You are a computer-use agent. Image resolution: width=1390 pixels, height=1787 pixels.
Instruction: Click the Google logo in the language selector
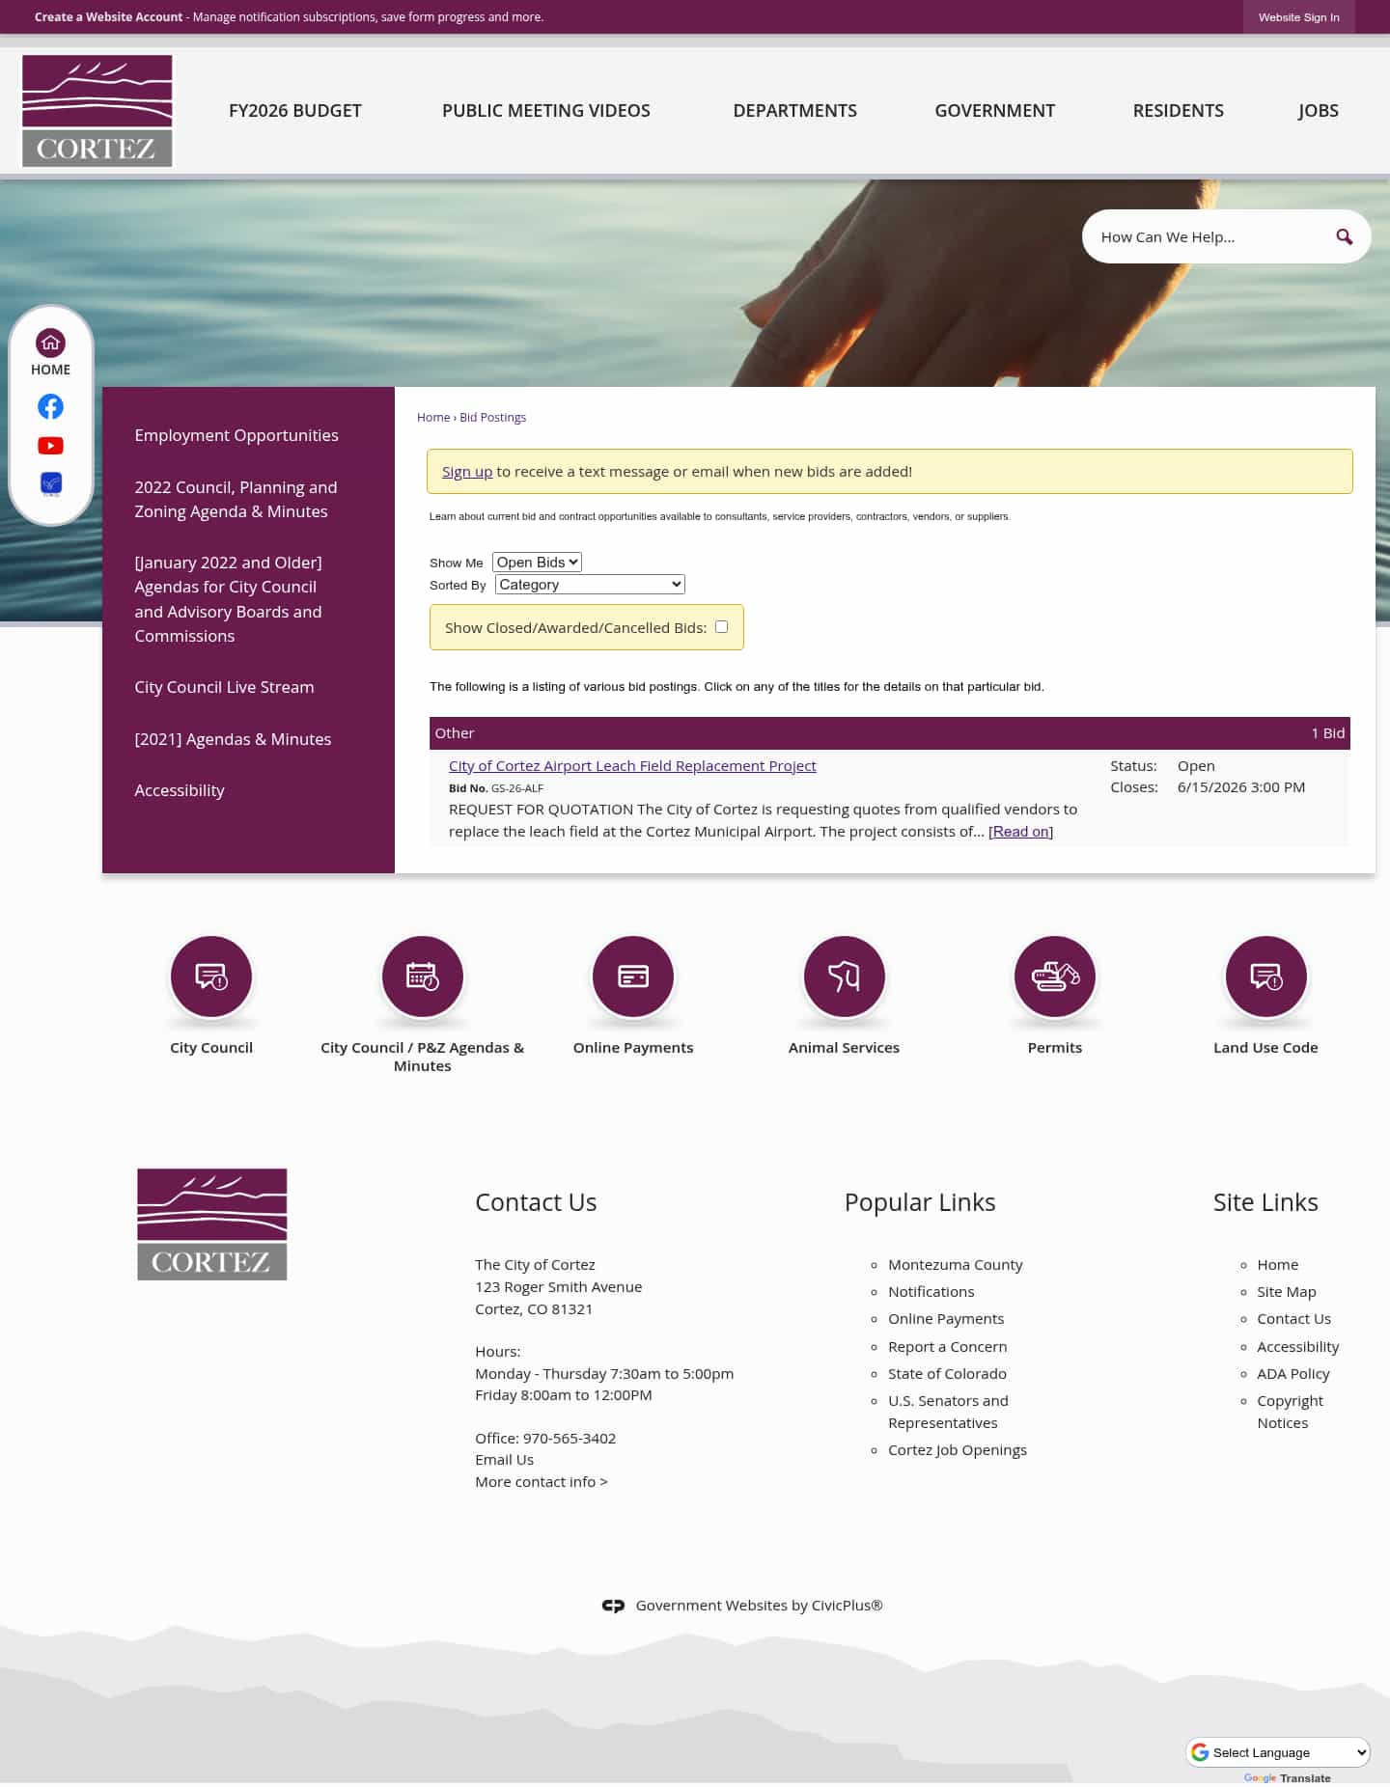click(x=1200, y=1752)
